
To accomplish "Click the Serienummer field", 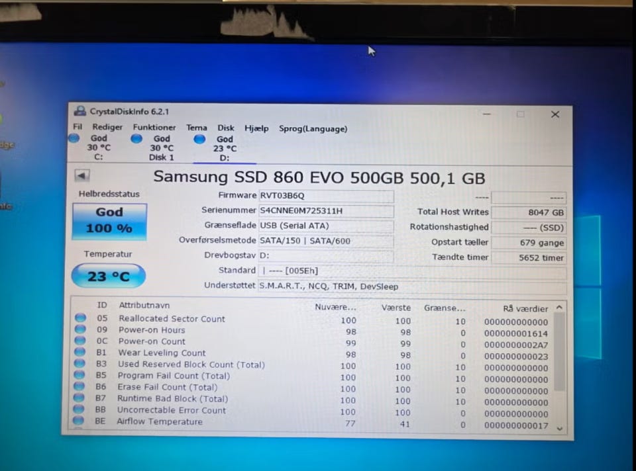I will point(326,211).
